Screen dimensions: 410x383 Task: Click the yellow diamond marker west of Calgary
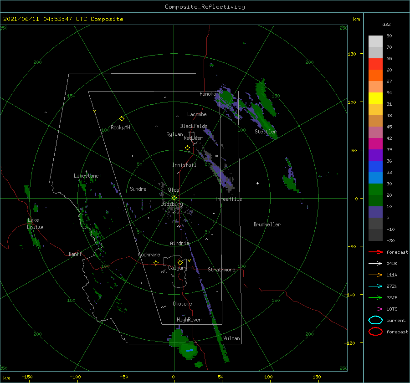click(156, 263)
